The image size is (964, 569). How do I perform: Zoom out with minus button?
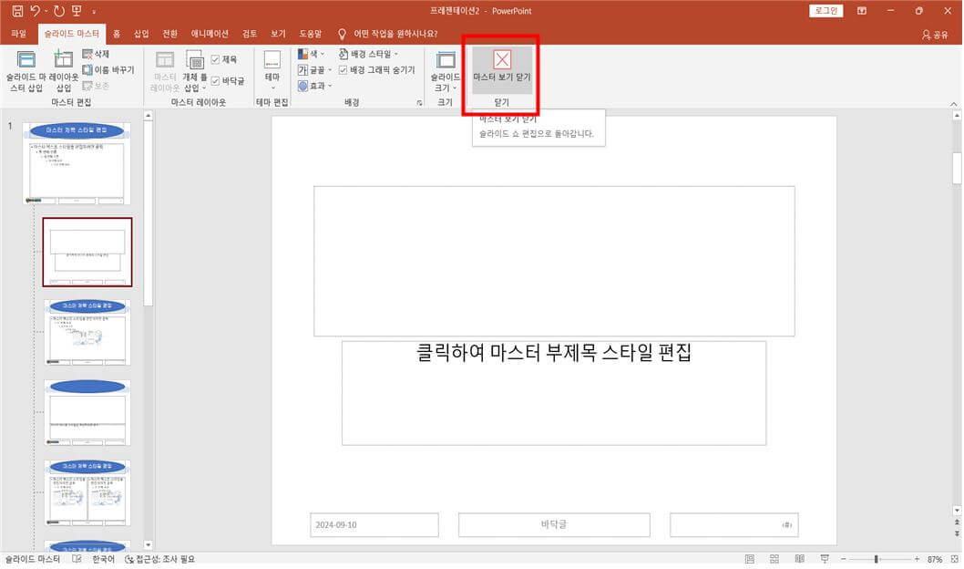click(844, 559)
